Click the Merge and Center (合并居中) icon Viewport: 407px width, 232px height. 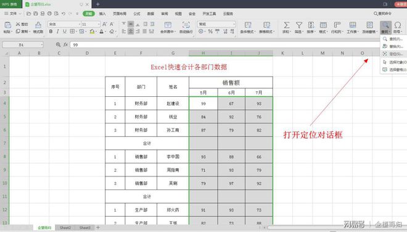point(168,25)
